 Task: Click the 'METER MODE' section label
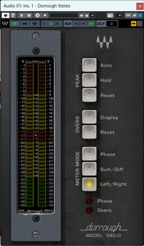click(x=78, y=168)
